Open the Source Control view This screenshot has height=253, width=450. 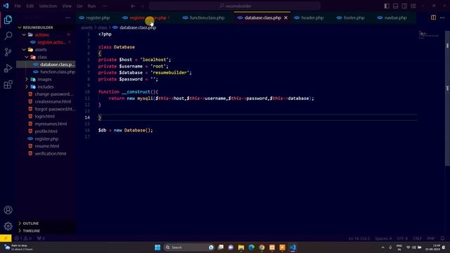(x=8, y=52)
